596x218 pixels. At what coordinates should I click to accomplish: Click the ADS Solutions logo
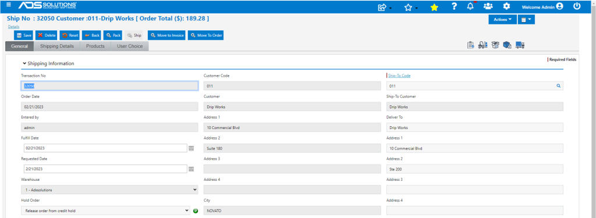pos(48,6)
